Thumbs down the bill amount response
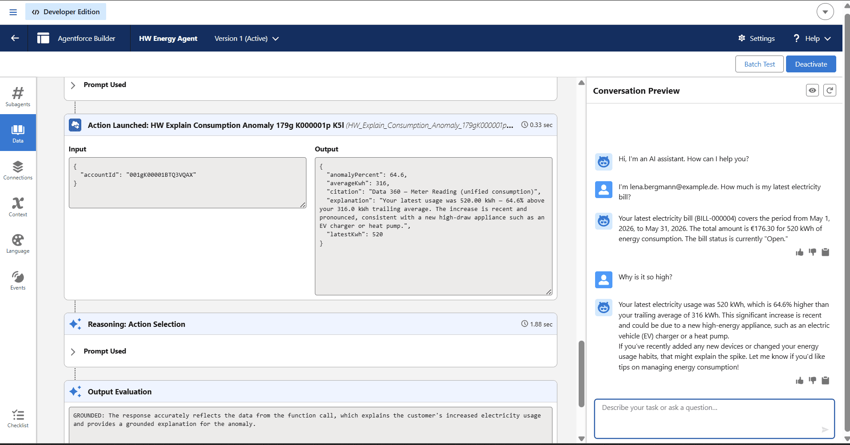Image resolution: width=850 pixels, height=445 pixels. [812, 252]
